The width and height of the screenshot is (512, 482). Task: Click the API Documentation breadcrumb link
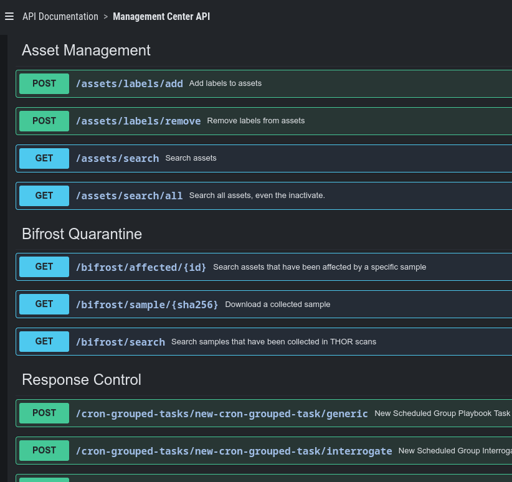(60, 17)
